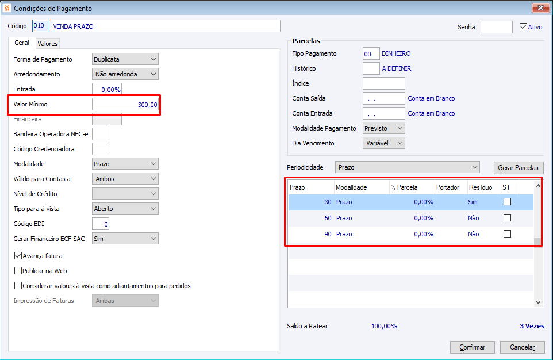
Task: Check Considerar valores à vista como adiantamentos
Action: point(18,286)
